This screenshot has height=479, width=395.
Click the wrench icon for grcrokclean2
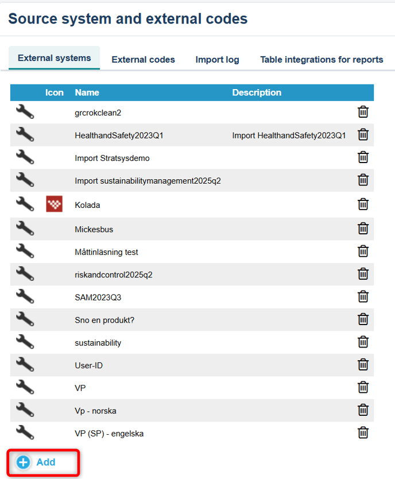pyautogui.click(x=25, y=112)
